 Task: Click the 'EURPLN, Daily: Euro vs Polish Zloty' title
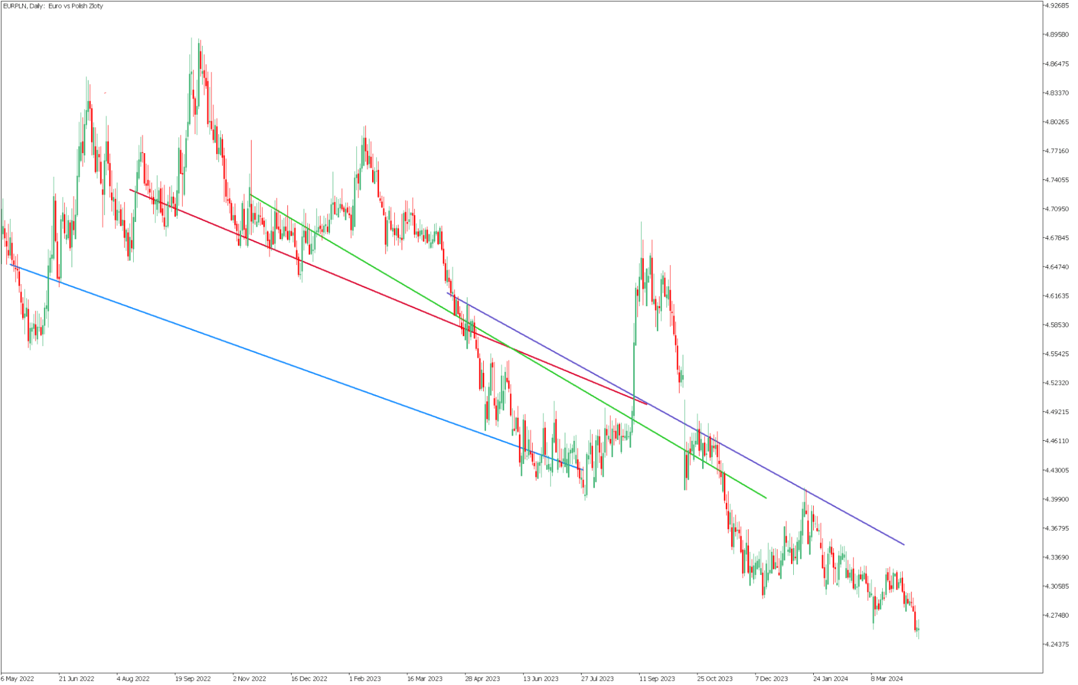tap(53, 6)
